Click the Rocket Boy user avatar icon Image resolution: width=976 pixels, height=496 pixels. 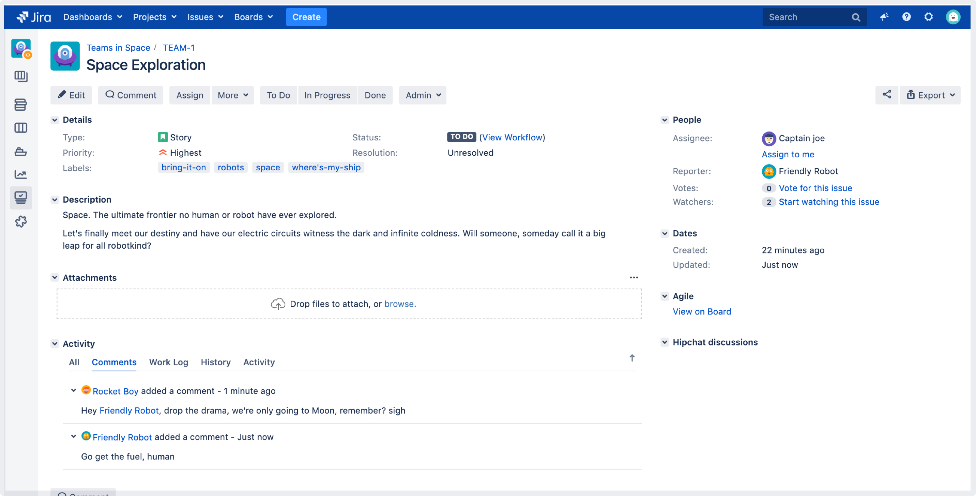[87, 390]
